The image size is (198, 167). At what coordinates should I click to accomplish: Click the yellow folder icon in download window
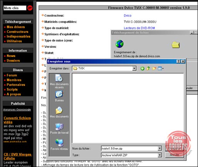pyautogui.click(x=176, y=45)
